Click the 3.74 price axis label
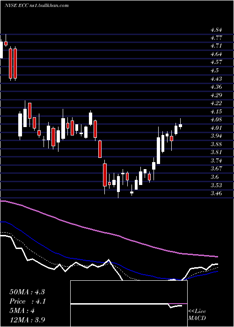Viewport: 234px width, 327px height. (x=216, y=161)
